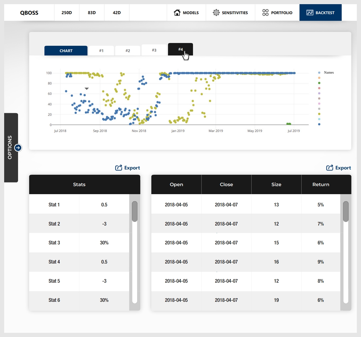Select the 42D period
Viewport: 361px width, 337px height.
pyautogui.click(x=117, y=12)
